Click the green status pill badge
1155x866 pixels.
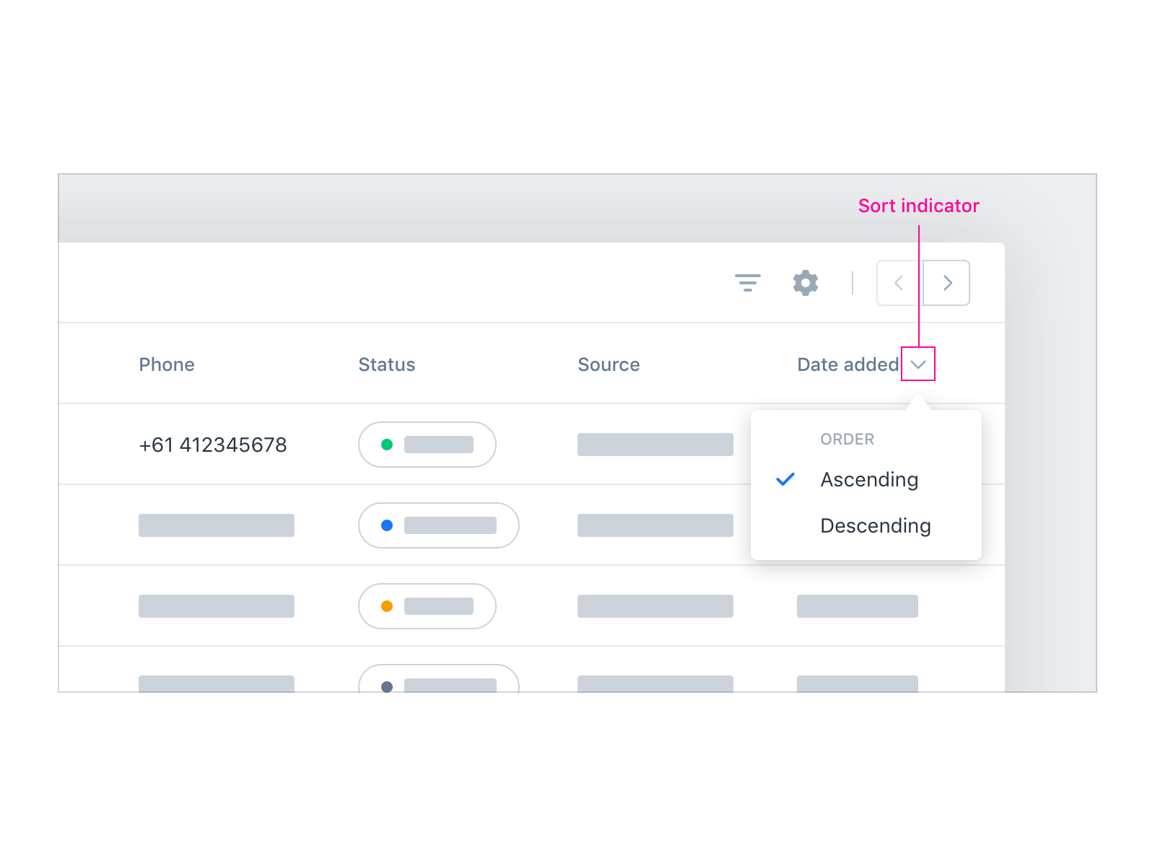427,445
